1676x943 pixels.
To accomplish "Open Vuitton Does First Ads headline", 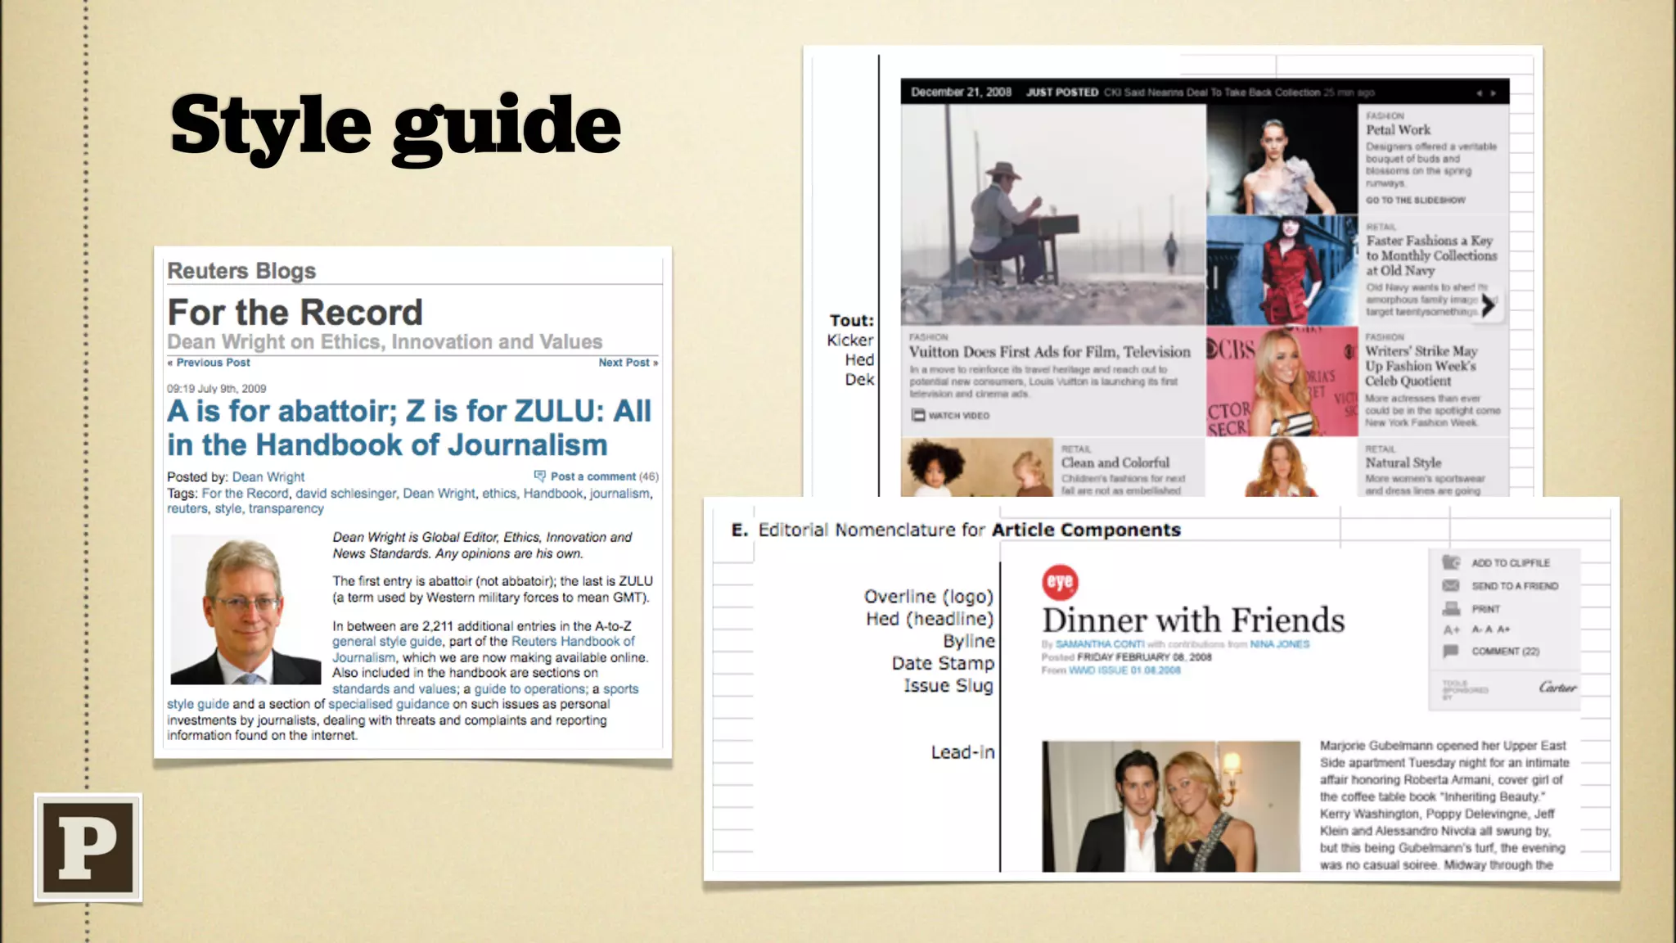I will pos(1049,352).
